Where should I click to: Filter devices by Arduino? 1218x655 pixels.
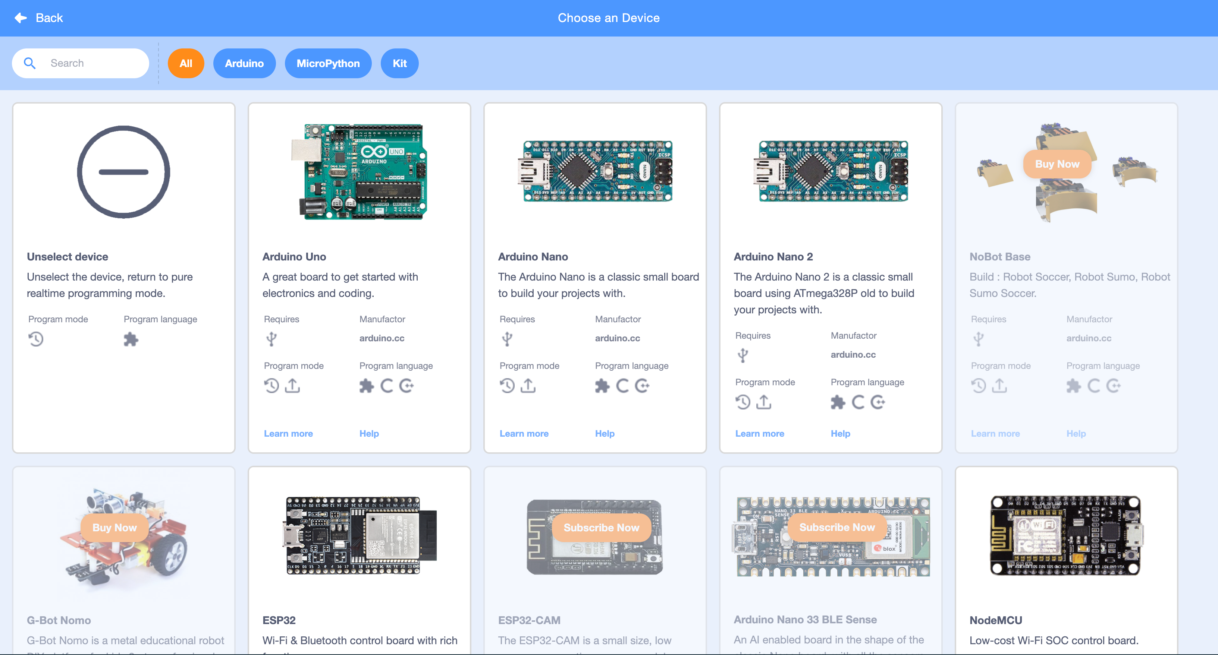pyautogui.click(x=244, y=63)
